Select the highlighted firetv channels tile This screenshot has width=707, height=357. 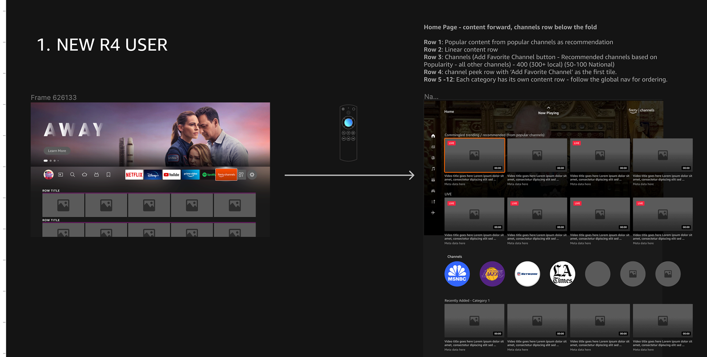(x=226, y=175)
